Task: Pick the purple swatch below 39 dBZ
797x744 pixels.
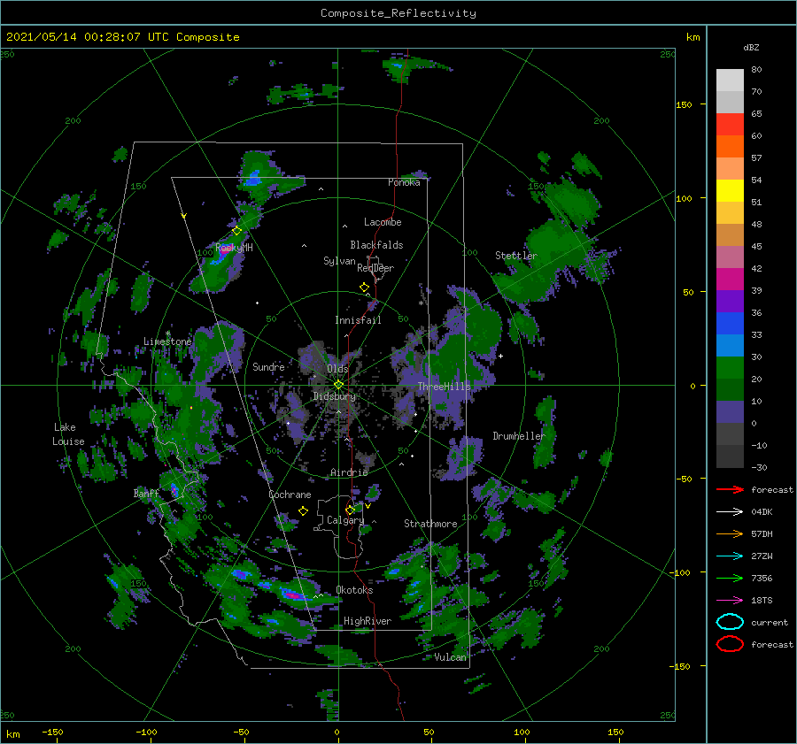Action: [730, 301]
